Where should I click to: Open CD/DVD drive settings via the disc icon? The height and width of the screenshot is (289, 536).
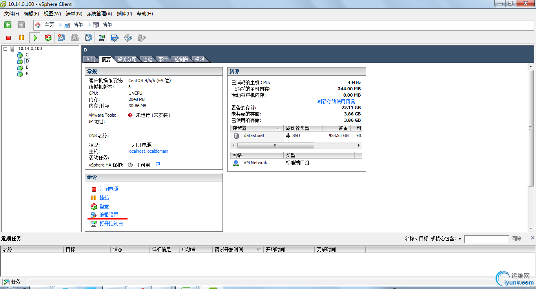[x=128, y=38]
